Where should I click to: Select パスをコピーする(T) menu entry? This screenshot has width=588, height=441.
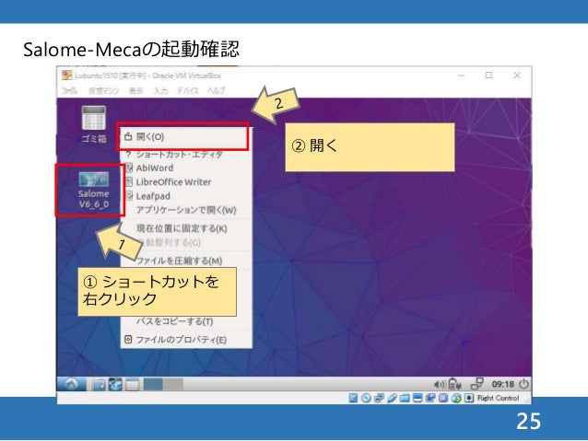pos(185,321)
